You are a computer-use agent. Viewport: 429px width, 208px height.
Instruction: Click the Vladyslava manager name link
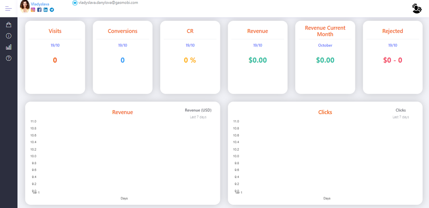(x=40, y=4)
